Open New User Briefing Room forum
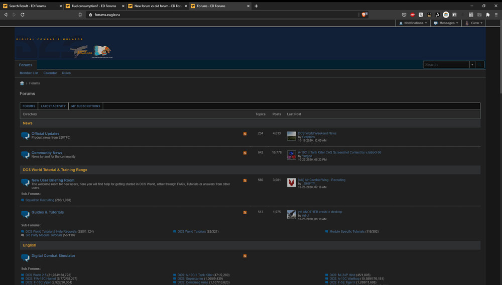 53,180
